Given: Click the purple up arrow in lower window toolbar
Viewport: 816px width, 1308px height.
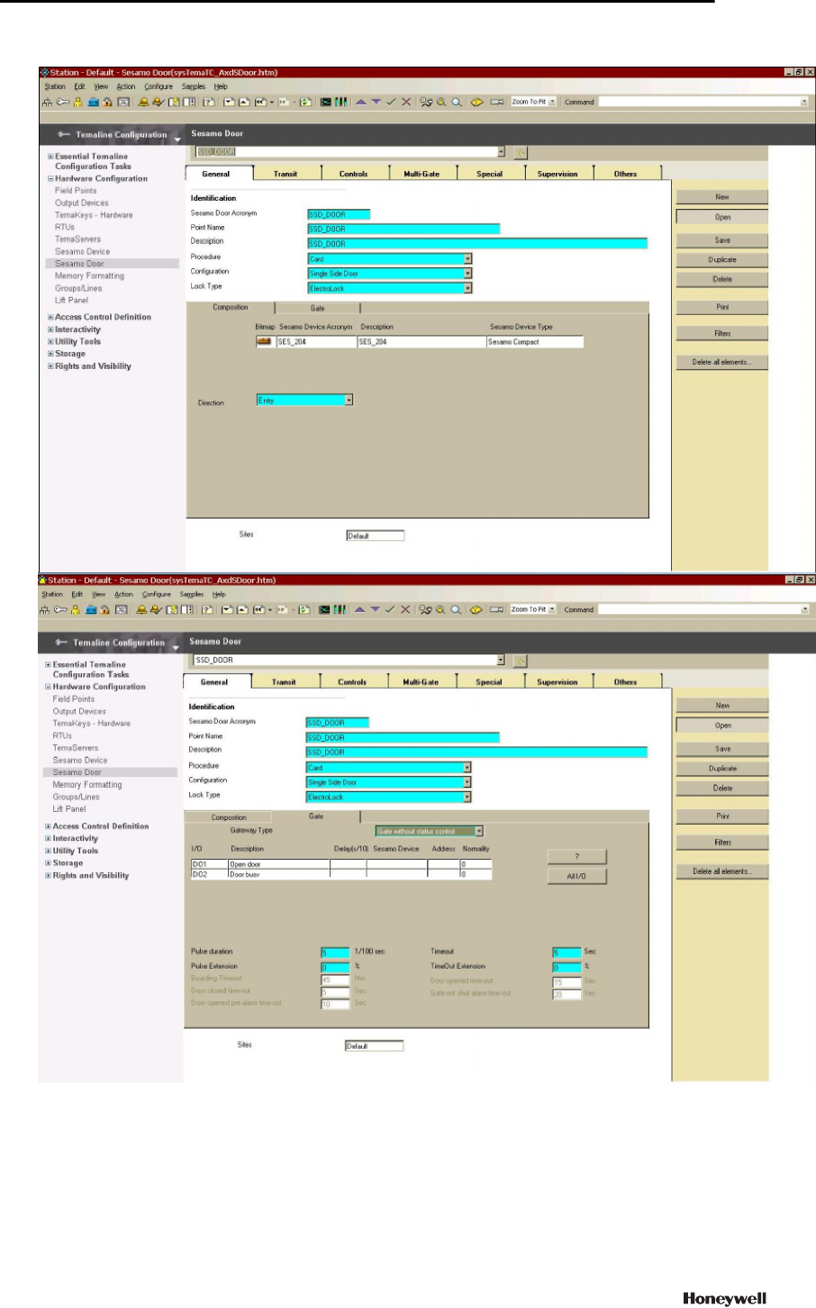Looking at the screenshot, I should click(x=360, y=609).
